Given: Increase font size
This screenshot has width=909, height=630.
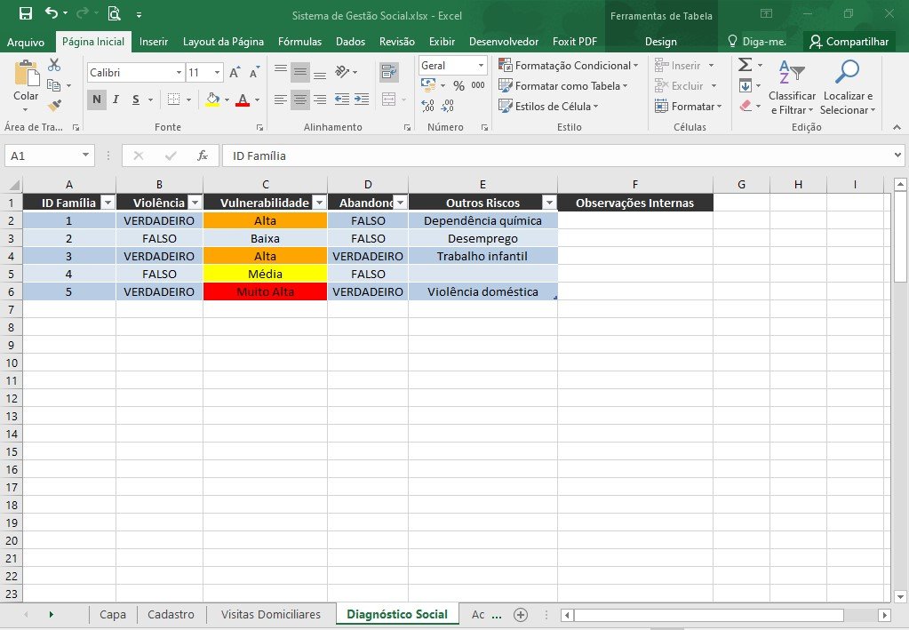Looking at the screenshot, I should pos(235,73).
